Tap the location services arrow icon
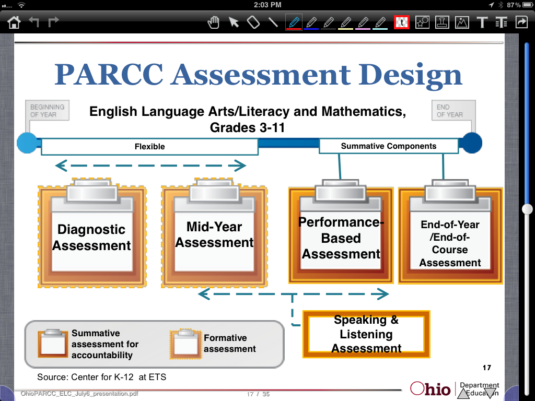Image resolution: width=535 pixels, height=401 pixels. [491, 5]
